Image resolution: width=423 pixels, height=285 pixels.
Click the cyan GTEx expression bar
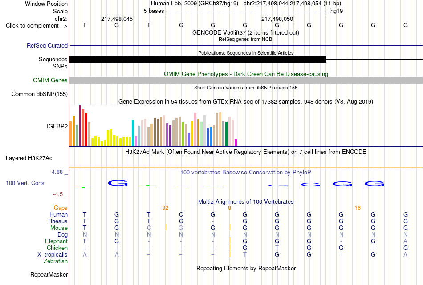133,133
